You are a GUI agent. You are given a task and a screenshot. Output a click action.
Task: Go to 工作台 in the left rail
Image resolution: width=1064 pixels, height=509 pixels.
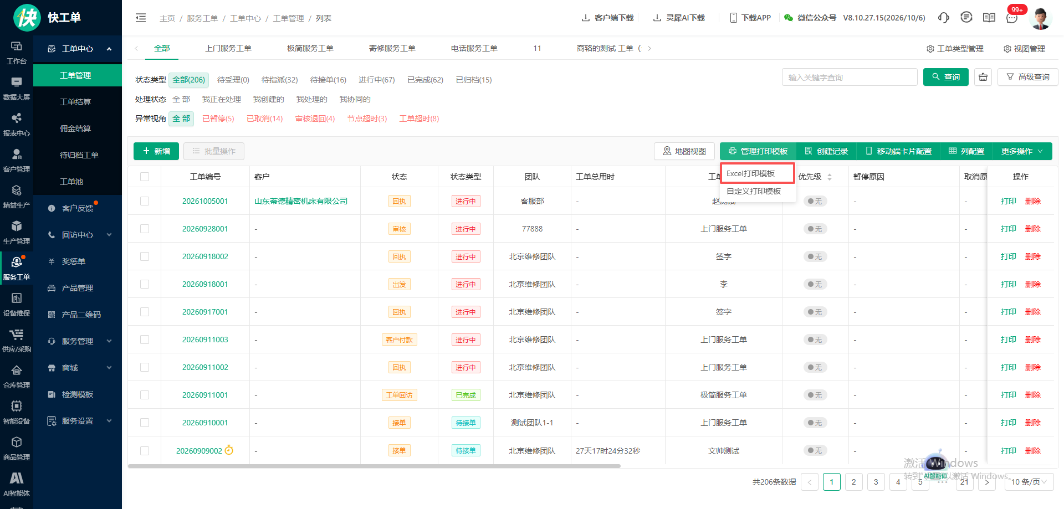tap(17, 53)
